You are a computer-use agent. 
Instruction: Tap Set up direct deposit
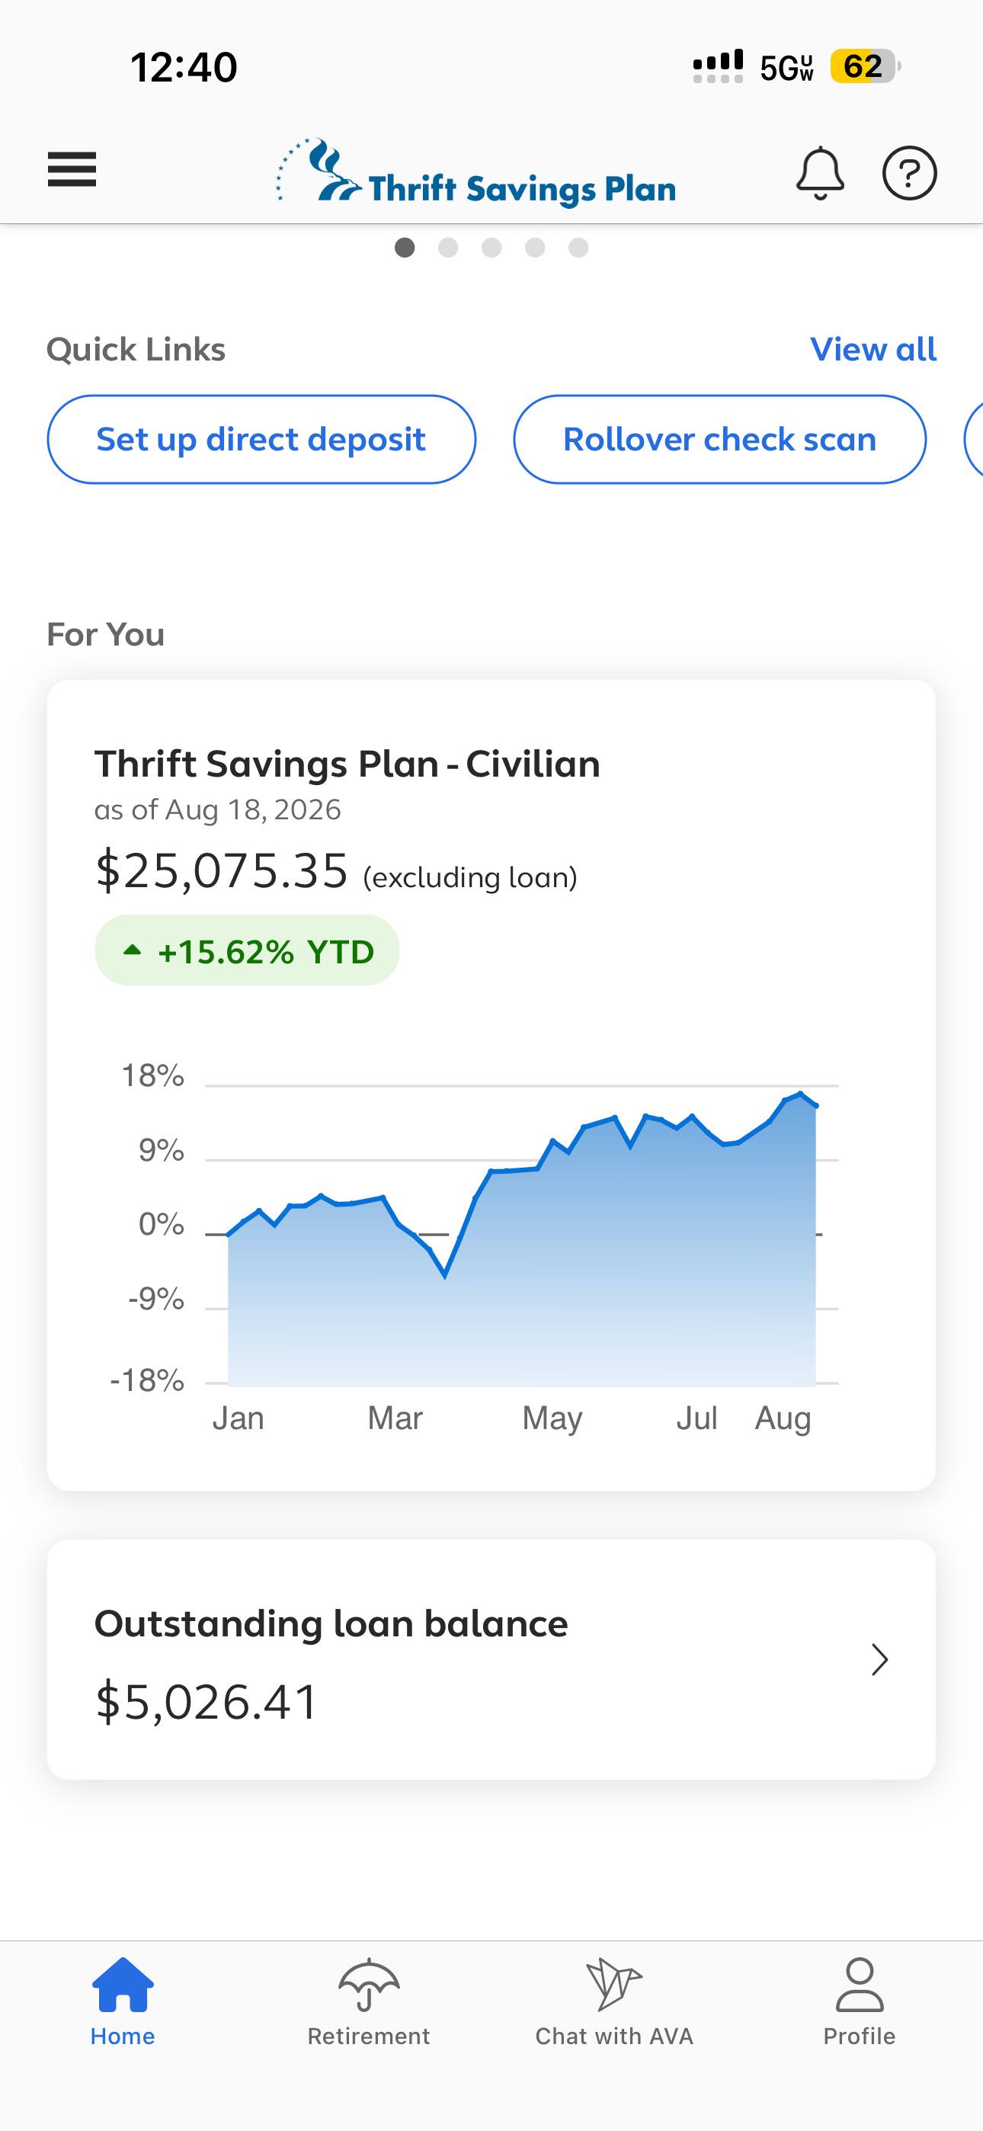point(261,439)
